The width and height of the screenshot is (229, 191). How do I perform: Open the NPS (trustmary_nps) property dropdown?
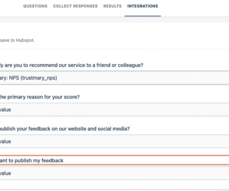pyautogui.click(x=114, y=78)
